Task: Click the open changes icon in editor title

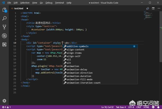Action: tap(147, 8)
